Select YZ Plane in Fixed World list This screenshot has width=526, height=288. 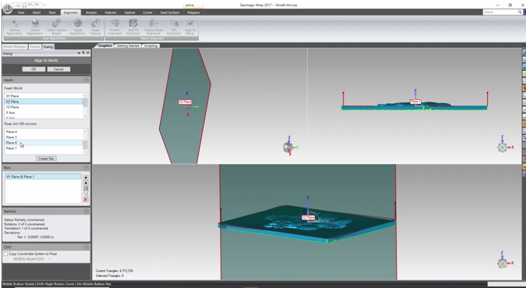pyautogui.click(x=43, y=107)
